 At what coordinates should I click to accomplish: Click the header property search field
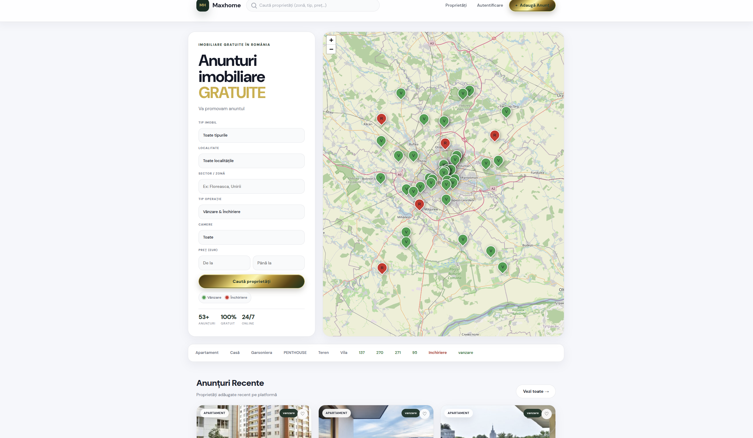(313, 5)
